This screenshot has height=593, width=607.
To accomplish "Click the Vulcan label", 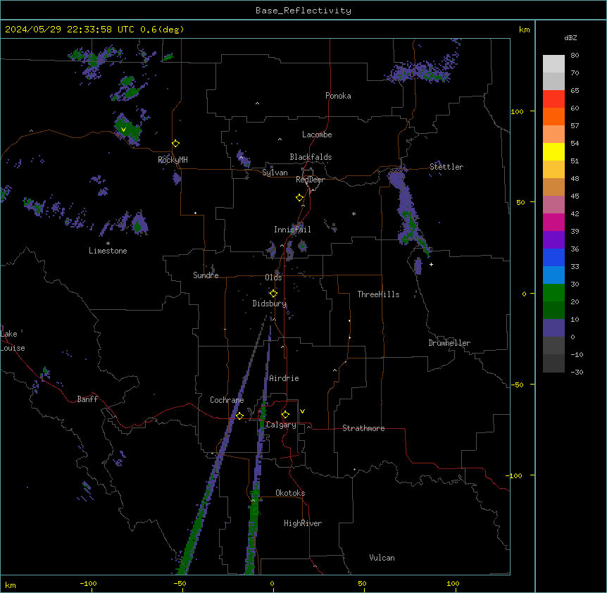I will [x=382, y=558].
